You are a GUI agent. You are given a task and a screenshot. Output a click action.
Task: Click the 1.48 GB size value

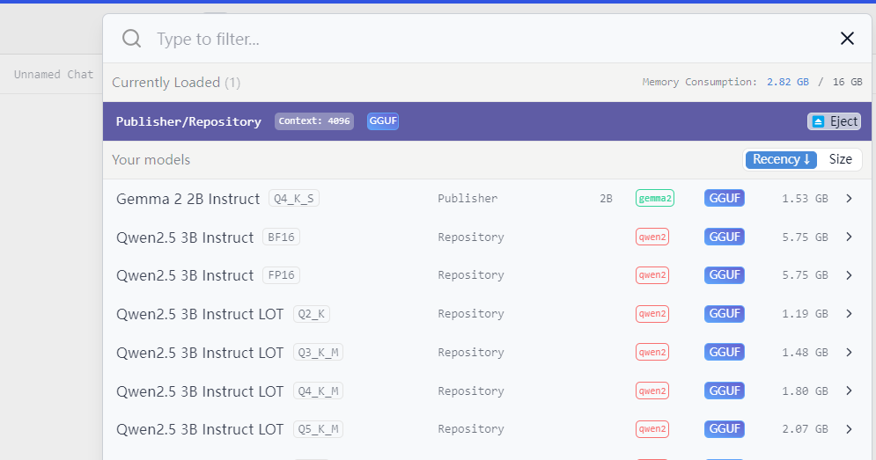(805, 353)
